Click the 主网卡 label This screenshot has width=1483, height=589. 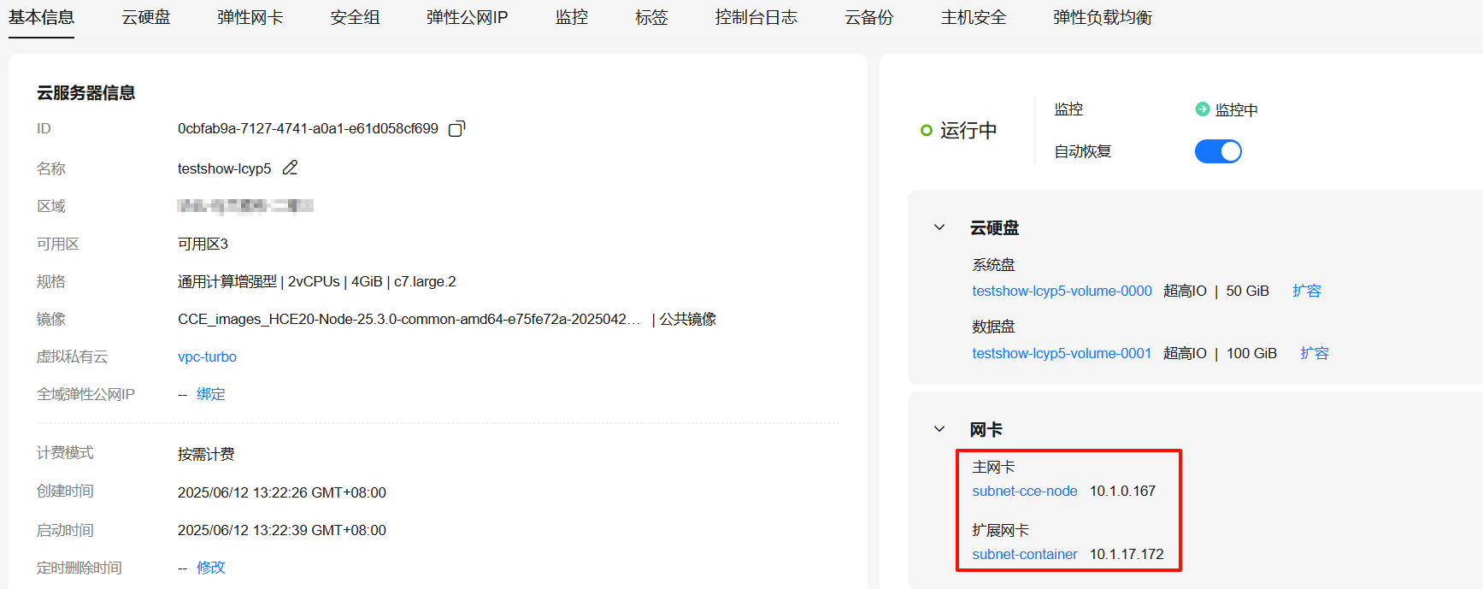pos(993,467)
